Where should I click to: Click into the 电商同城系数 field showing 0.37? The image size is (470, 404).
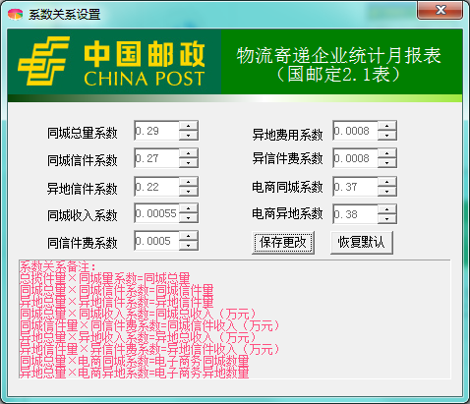pyautogui.click(x=355, y=187)
